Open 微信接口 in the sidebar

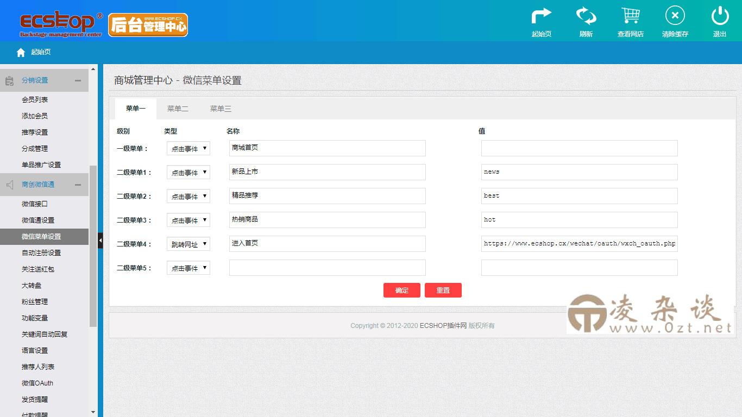(35, 204)
